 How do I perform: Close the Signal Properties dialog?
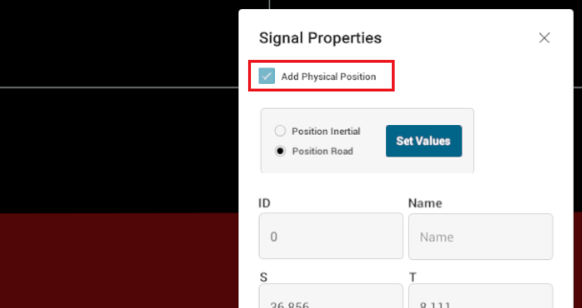(x=544, y=38)
